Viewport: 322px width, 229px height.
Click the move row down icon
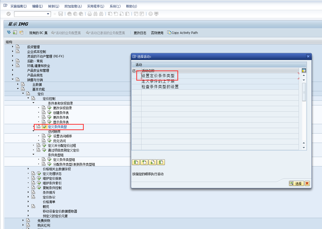(x=152, y=162)
